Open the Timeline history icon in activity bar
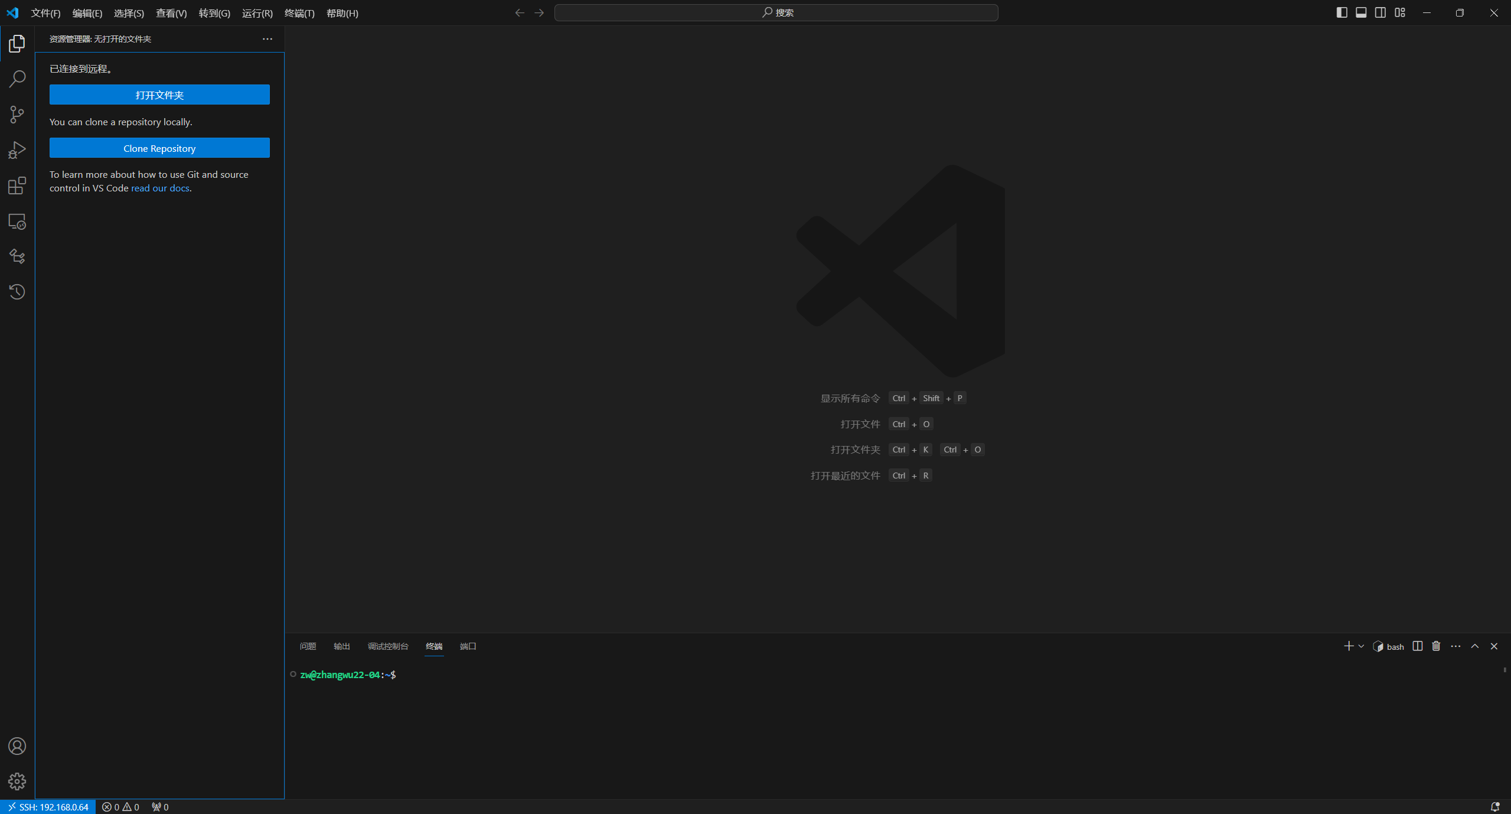The width and height of the screenshot is (1511, 814). tap(17, 292)
